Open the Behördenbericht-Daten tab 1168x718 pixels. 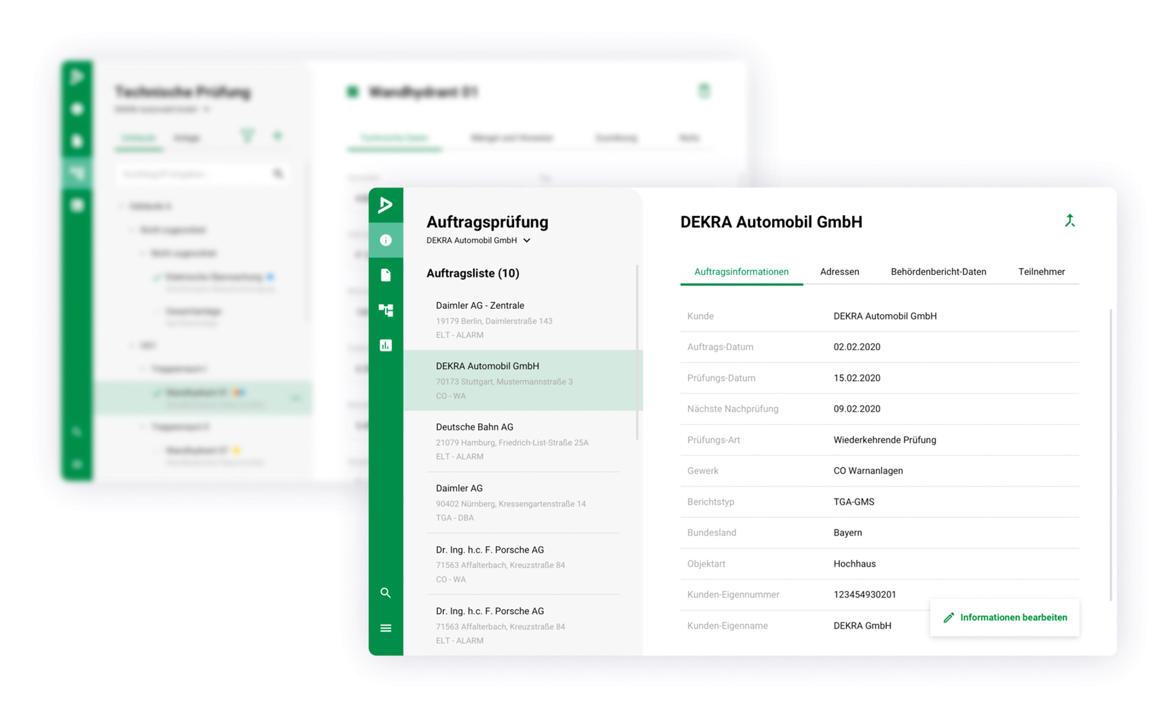[938, 272]
